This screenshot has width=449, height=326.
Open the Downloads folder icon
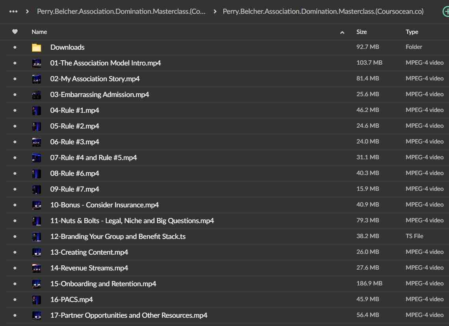(36, 47)
